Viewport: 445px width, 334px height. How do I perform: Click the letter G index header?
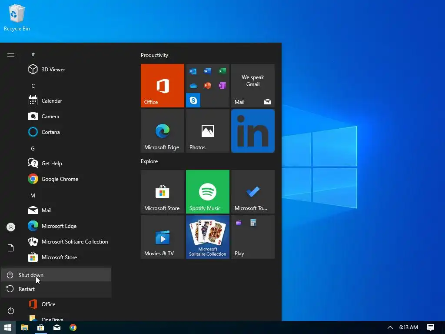(33, 149)
